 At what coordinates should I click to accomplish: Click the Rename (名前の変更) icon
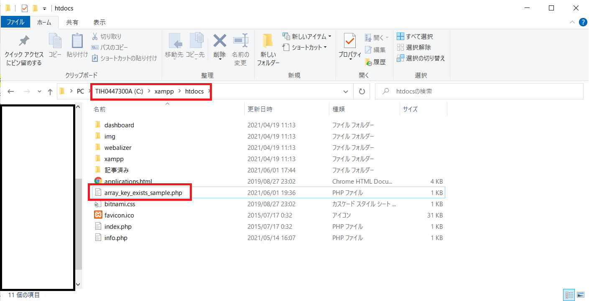click(x=240, y=42)
